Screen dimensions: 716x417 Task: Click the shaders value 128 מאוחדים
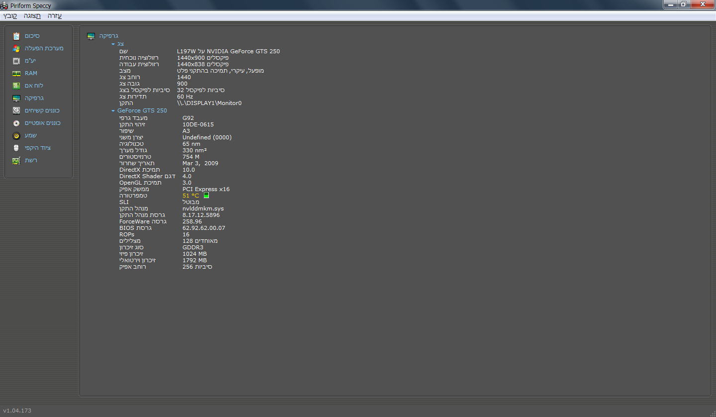pyautogui.click(x=200, y=241)
